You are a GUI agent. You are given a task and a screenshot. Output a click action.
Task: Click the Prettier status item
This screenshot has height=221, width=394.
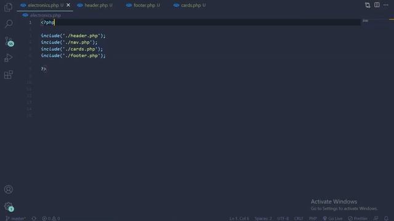coord(358,219)
